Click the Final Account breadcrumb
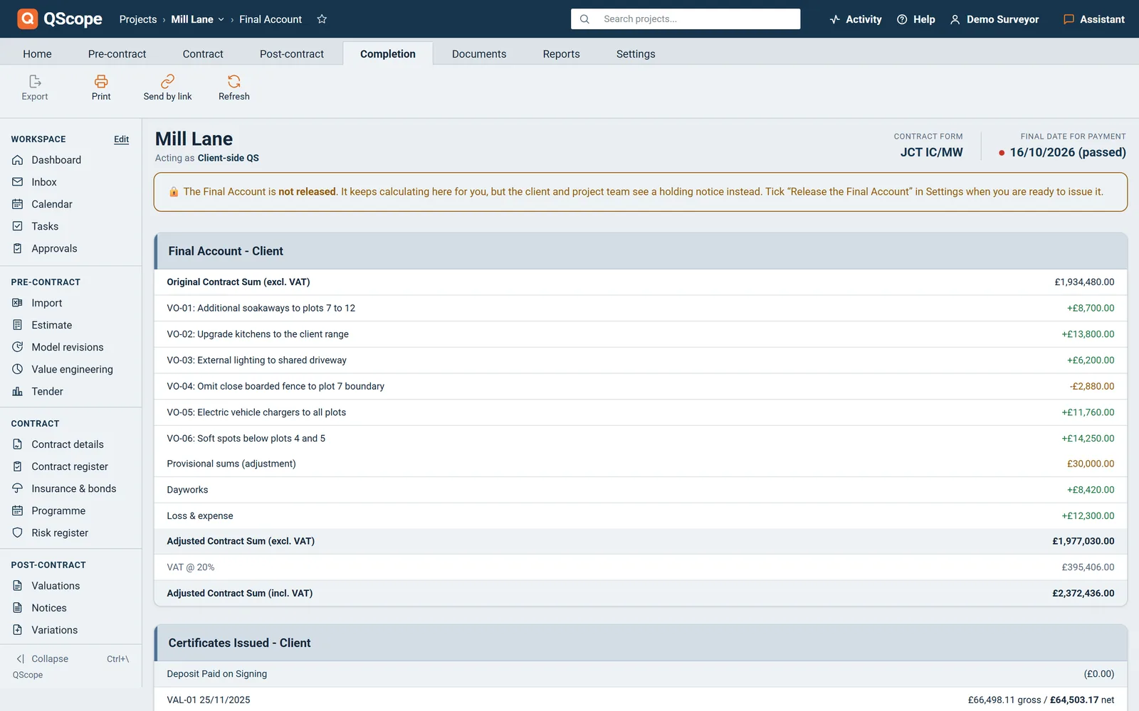 coord(271,19)
